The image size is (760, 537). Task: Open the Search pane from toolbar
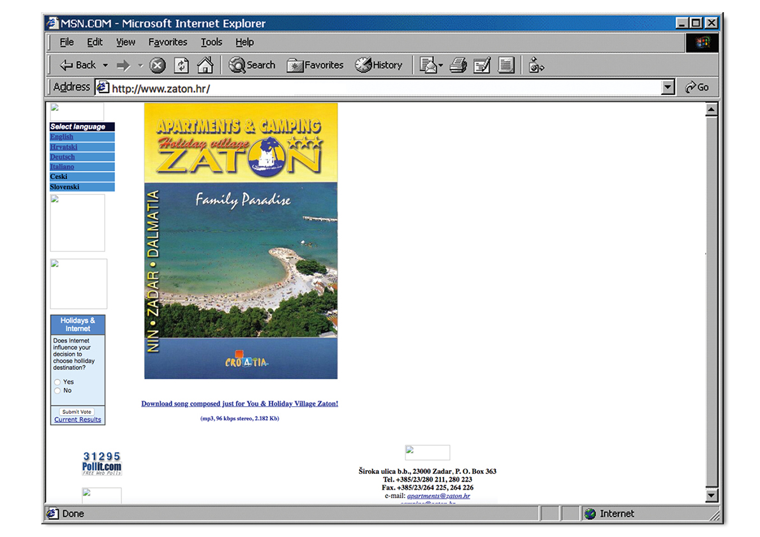(x=252, y=65)
